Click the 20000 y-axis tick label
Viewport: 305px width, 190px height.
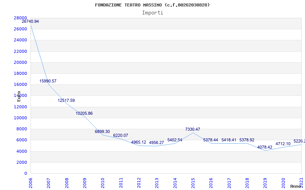pyautogui.click(x=20, y=62)
